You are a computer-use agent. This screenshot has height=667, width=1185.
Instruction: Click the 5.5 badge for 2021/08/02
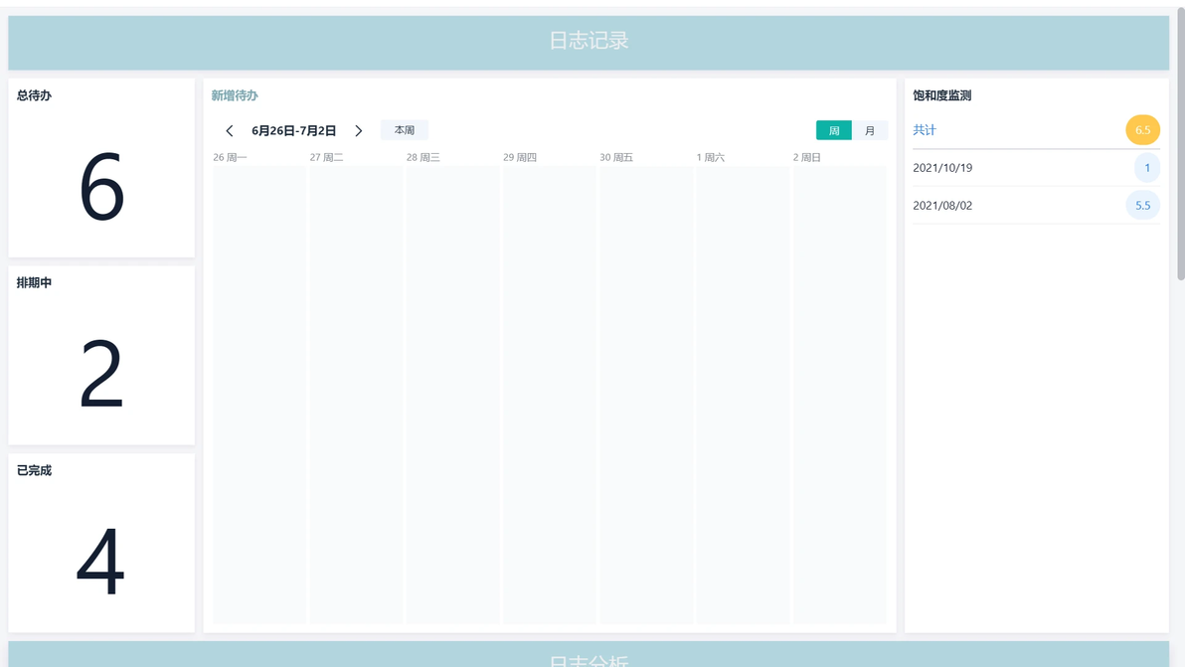[x=1142, y=206]
